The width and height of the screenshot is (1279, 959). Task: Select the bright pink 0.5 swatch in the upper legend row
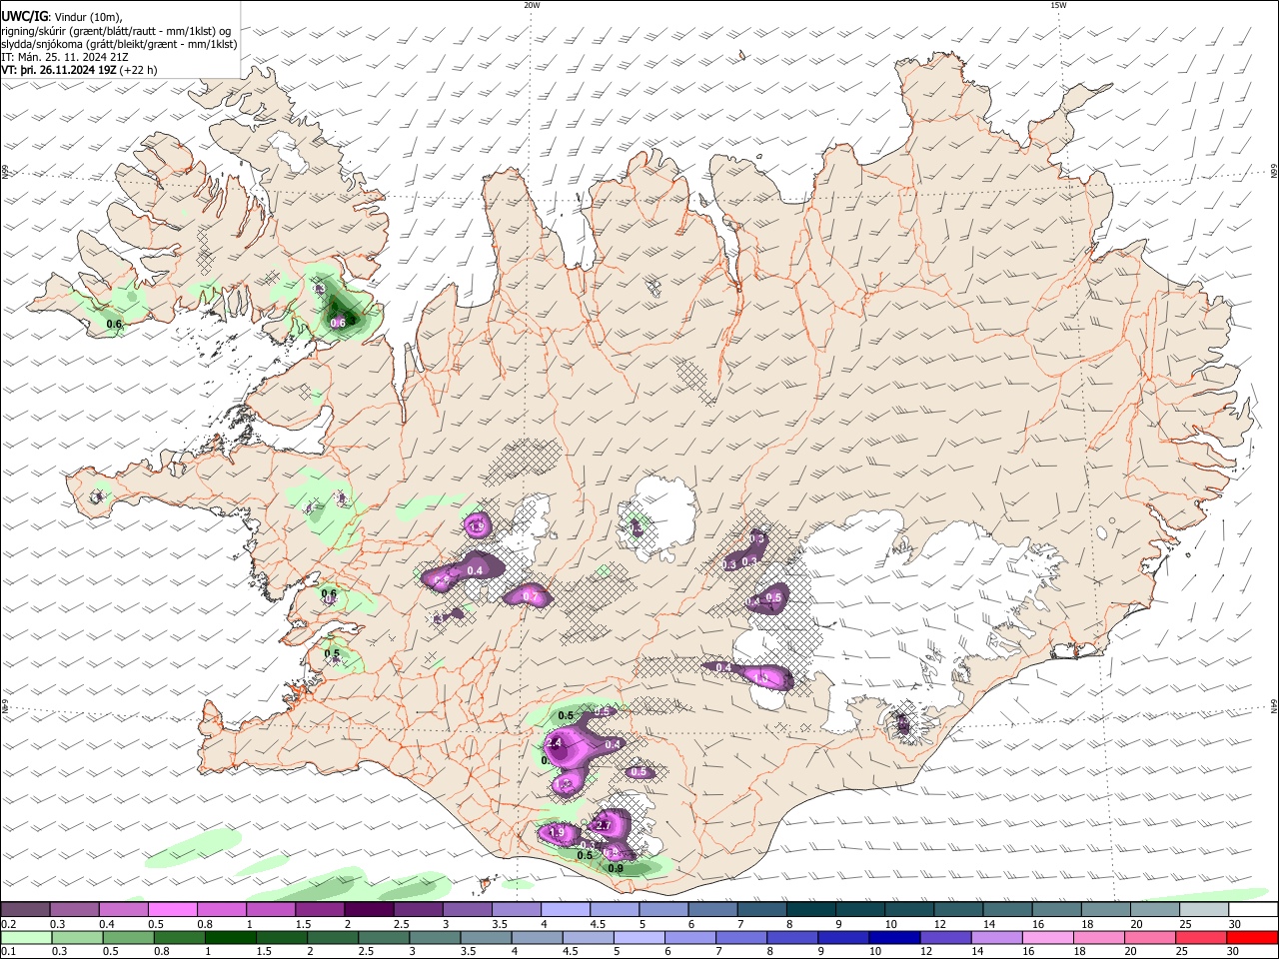tap(172, 909)
